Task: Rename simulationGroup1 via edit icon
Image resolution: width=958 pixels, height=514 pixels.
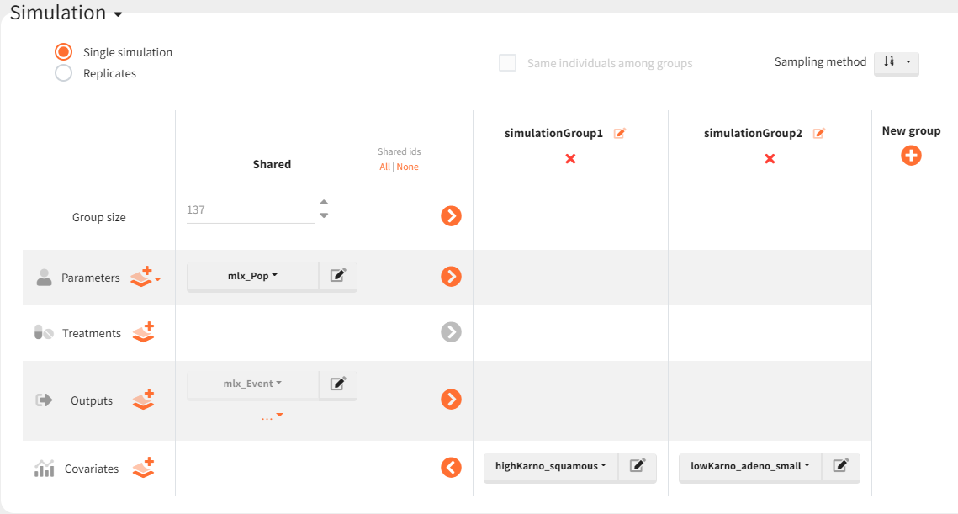Action: point(620,133)
